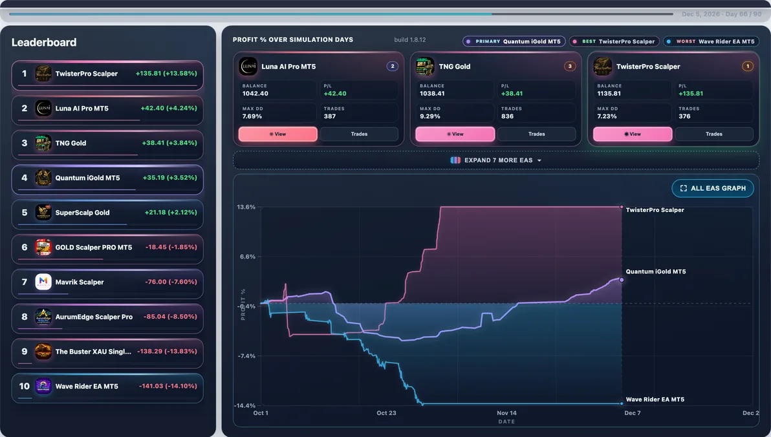Viewport: 771px width, 437px height.
Task: Click TNG Gold card logo
Action: click(x=426, y=67)
